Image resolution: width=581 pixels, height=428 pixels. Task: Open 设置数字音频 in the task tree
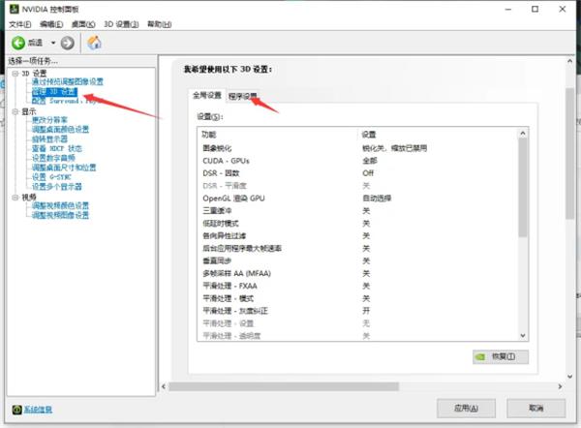53,158
